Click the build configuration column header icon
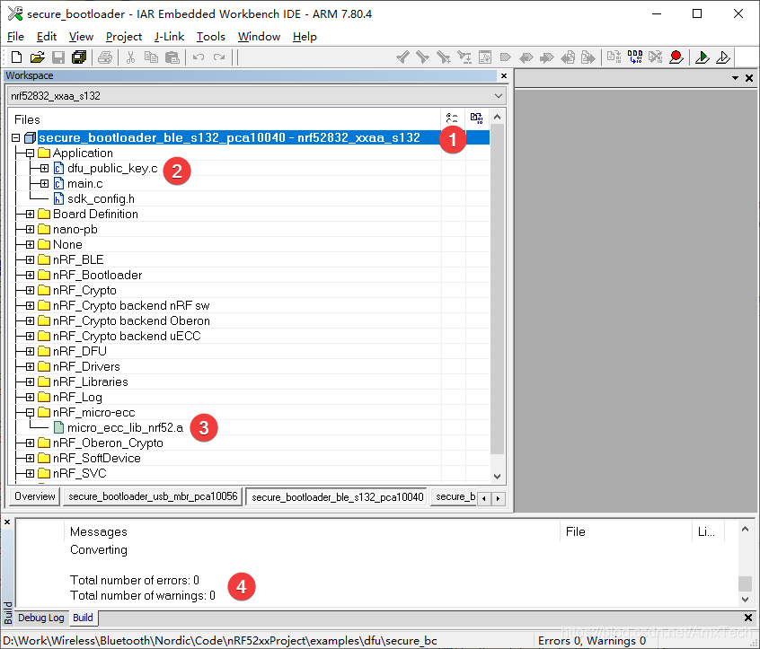The height and width of the screenshot is (649, 760). [452, 118]
